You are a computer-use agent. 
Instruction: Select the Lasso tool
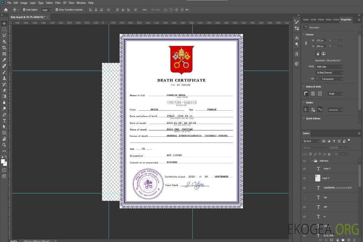click(x=4, y=36)
